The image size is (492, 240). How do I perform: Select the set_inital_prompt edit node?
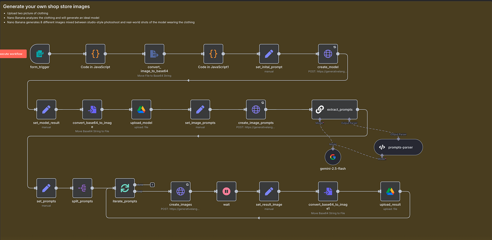tap(269, 54)
